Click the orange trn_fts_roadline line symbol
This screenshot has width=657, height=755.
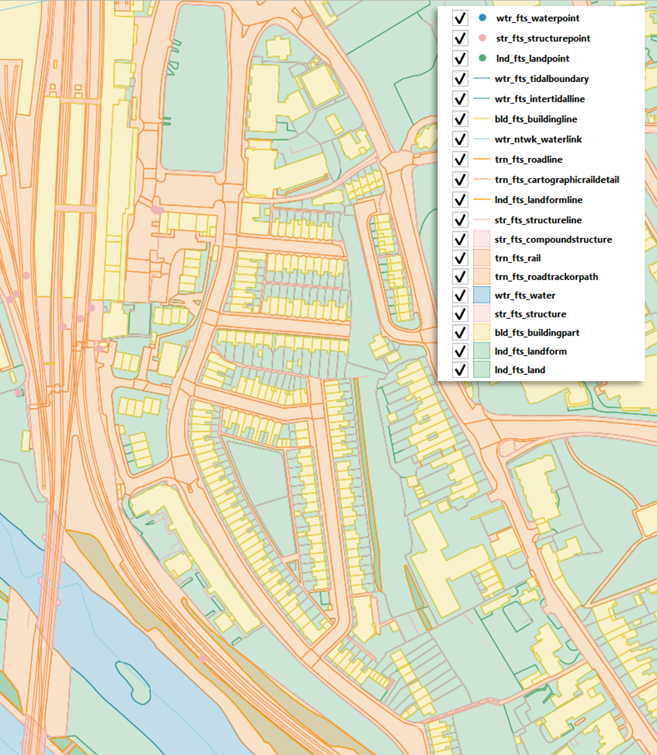(481, 159)
